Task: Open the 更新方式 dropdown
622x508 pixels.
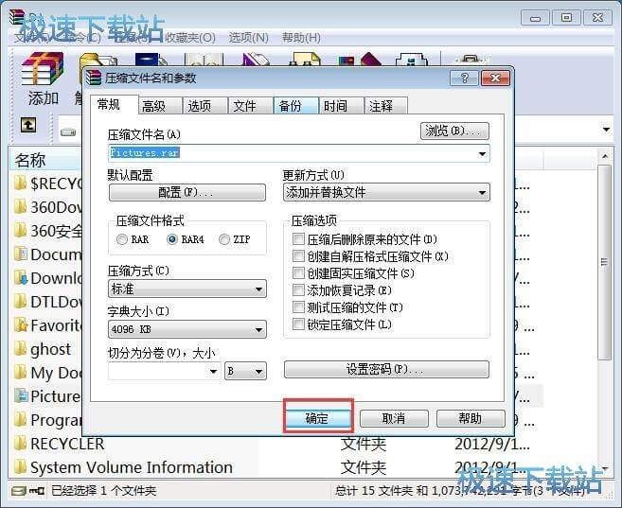Action: (386, 193)
